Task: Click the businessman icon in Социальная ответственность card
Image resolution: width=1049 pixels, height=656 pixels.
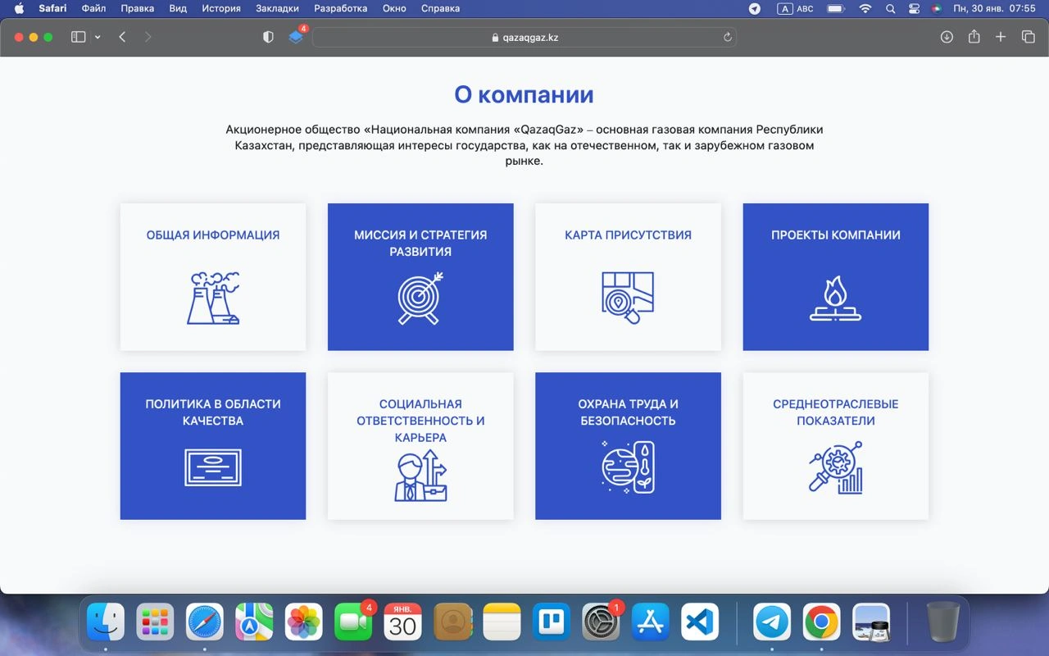Action: pos(420,475)
